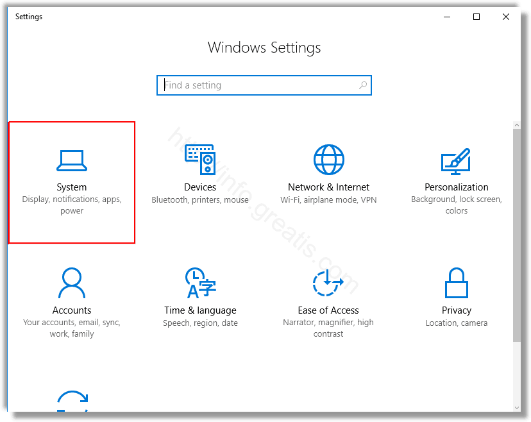
Task: Select the Personalization paintbrush icon
Action: point(456,160)
